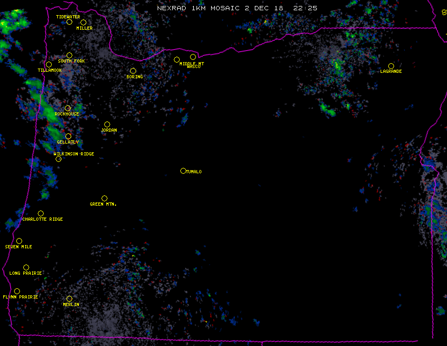Select the Seven Mile station circle

click(19, 241)
